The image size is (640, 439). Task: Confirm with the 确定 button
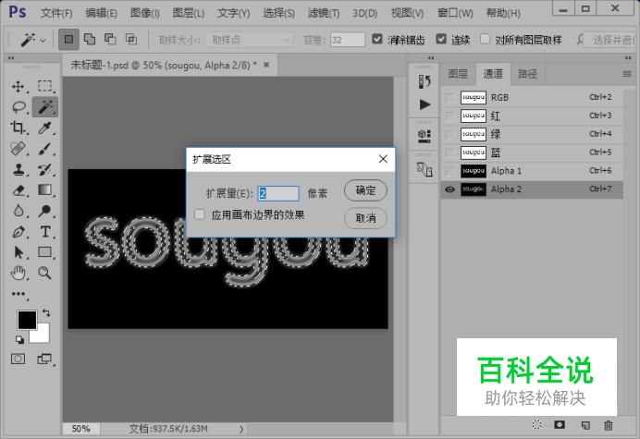pos(365,190)
